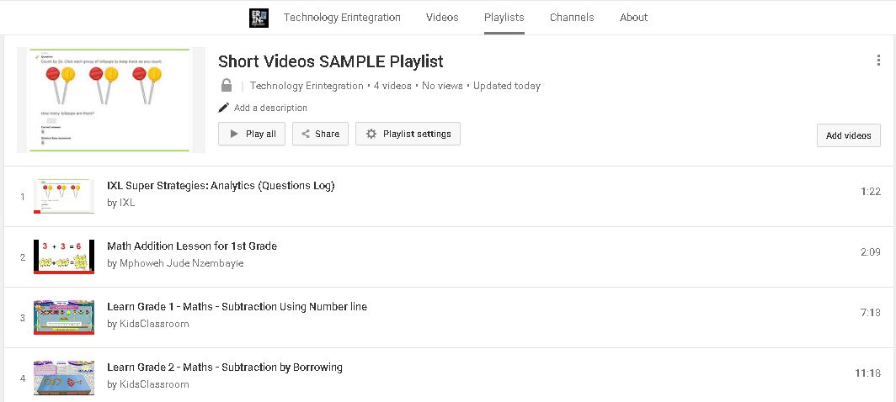Image resolution: width=896 pixels, height=402 pixels.
Task: Click the 2:09 duration text
Action: click(870, 251)
